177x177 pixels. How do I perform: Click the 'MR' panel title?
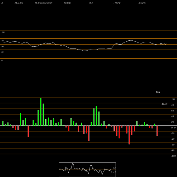[x=158, y=92]
